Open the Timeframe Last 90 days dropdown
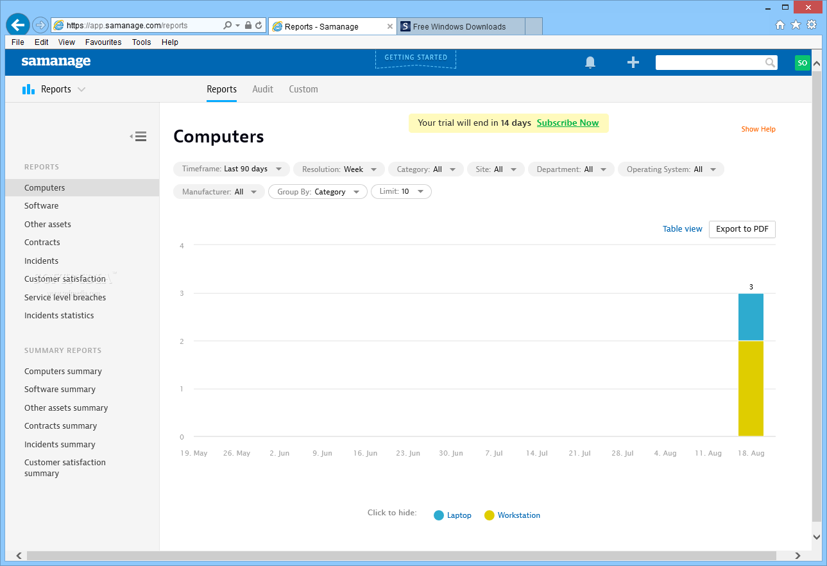 tap(232, 169)
